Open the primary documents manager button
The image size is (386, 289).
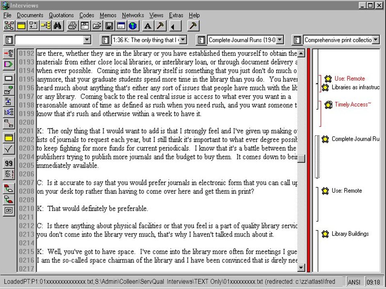pos(9,40)
